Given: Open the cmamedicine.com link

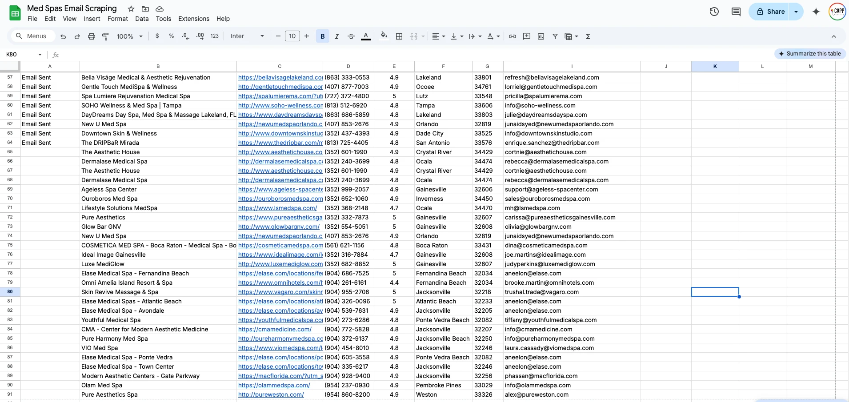Looking at the screenshot, I should click(275, 329).
